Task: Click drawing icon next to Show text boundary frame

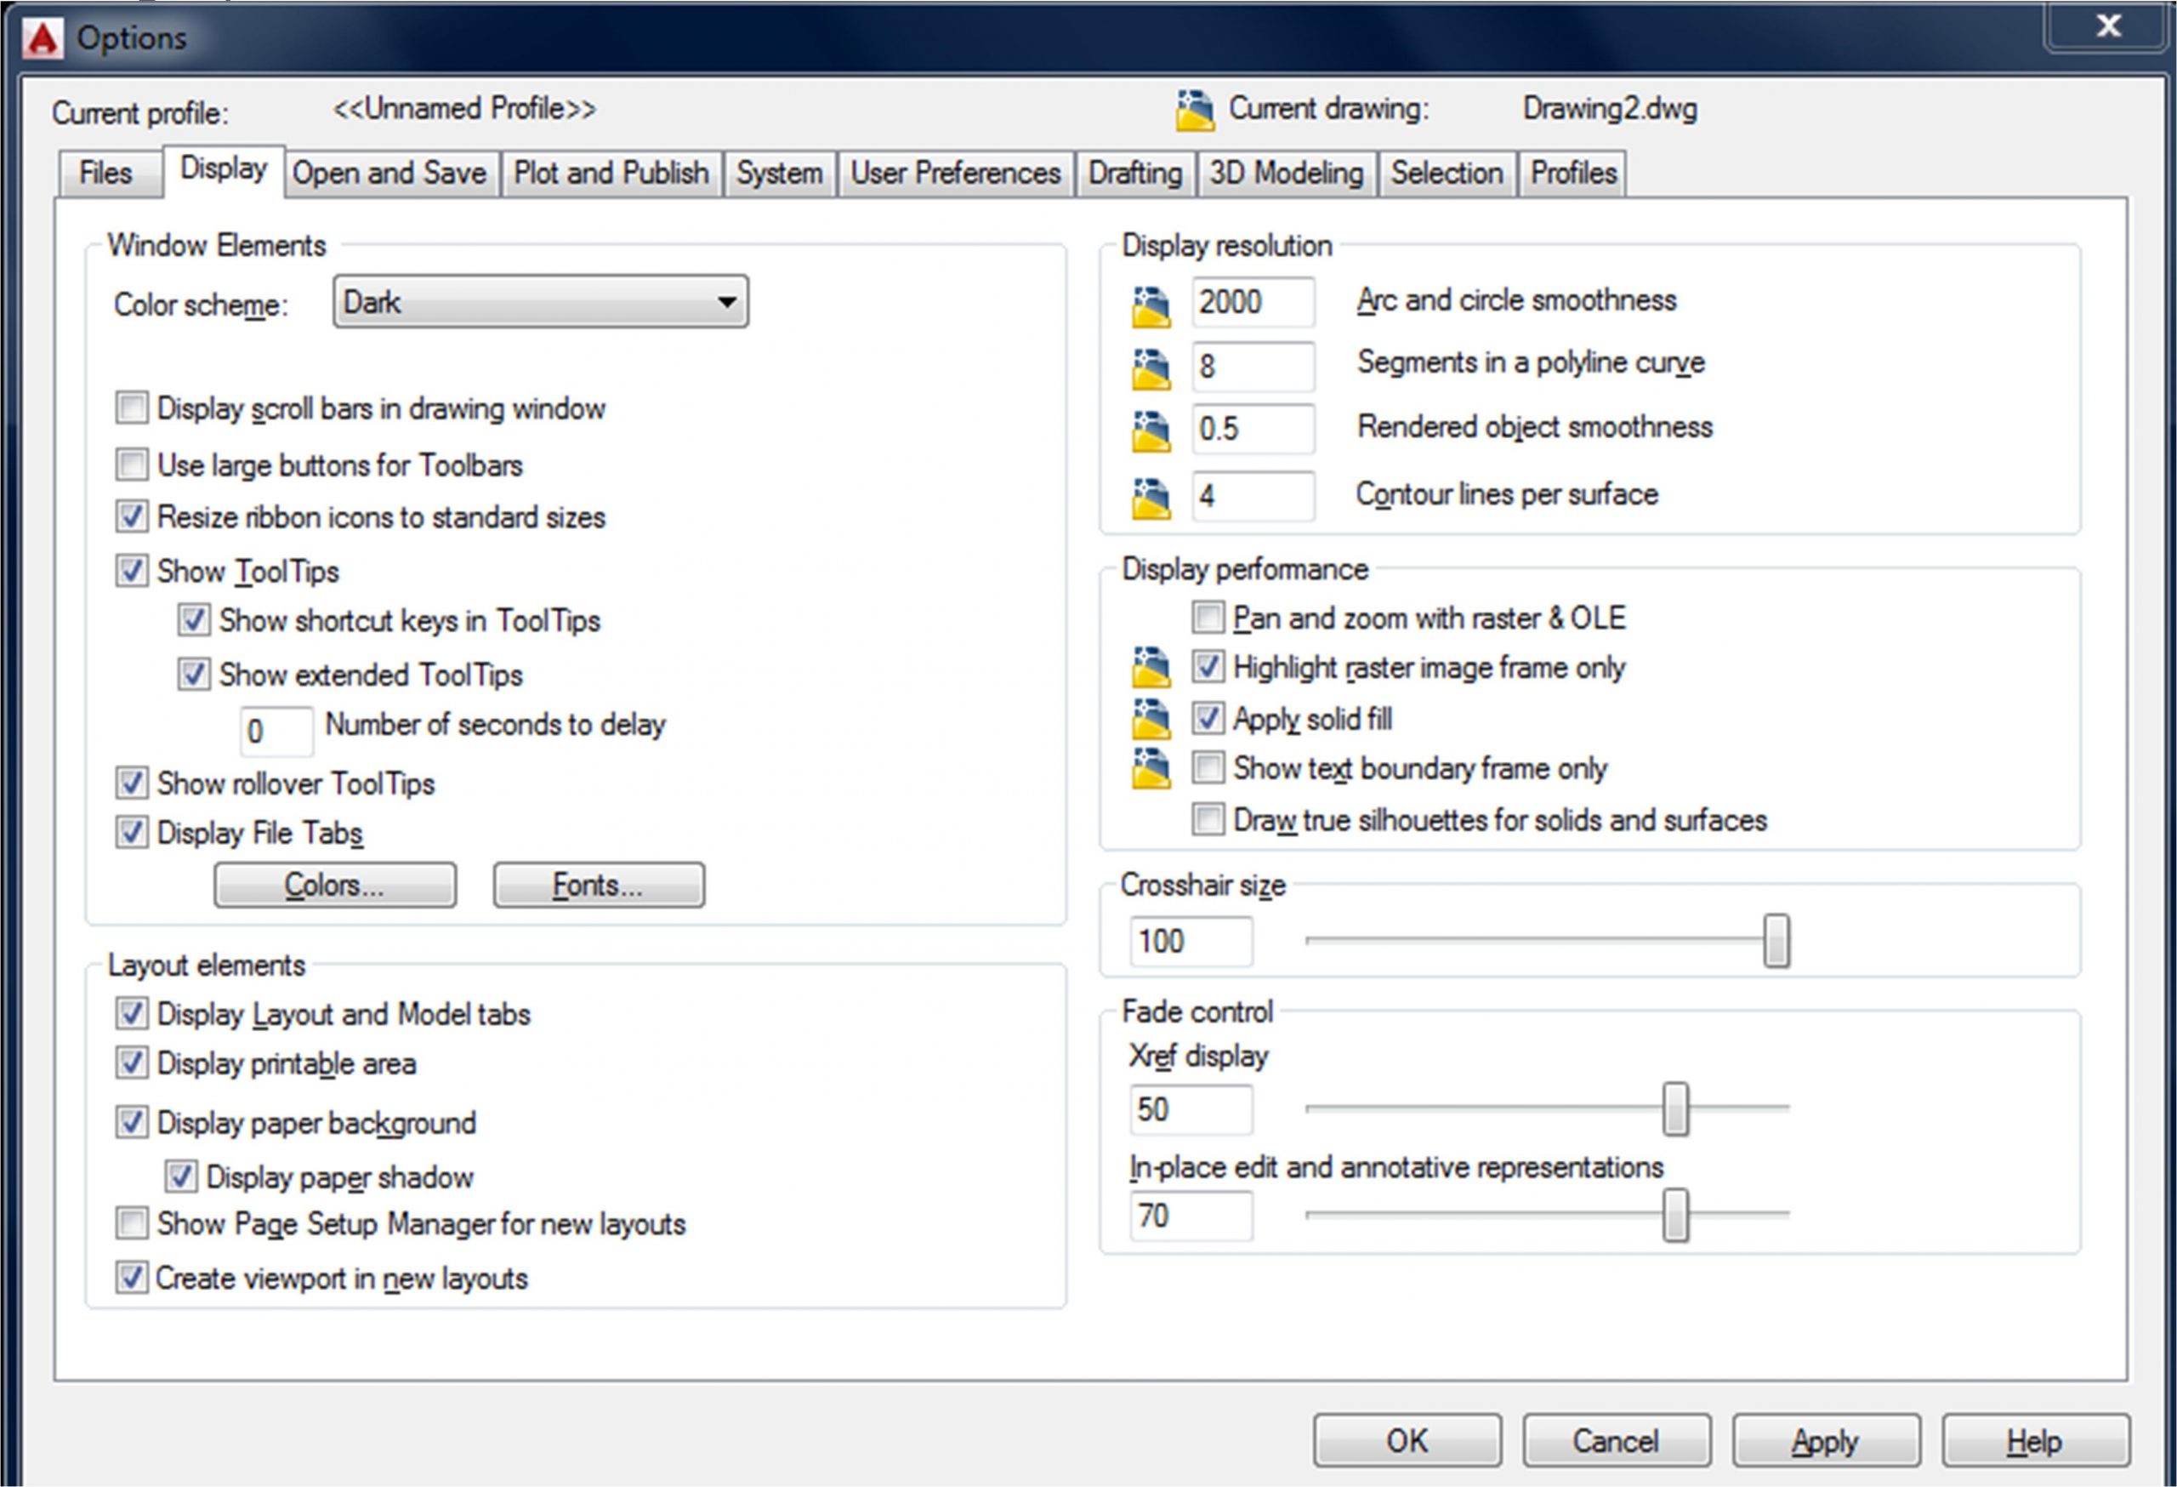Action: click(1151, 768)
